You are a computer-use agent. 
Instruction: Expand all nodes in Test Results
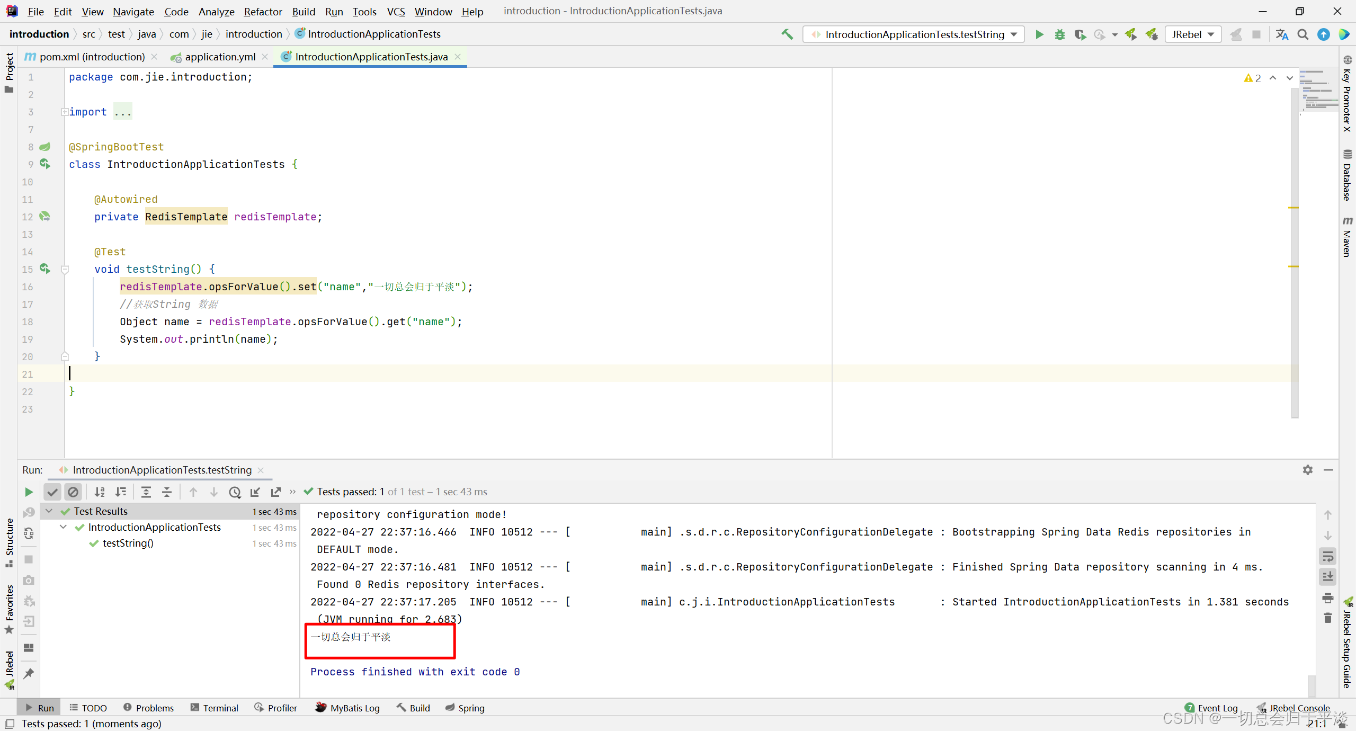click(x=146, y=492)
